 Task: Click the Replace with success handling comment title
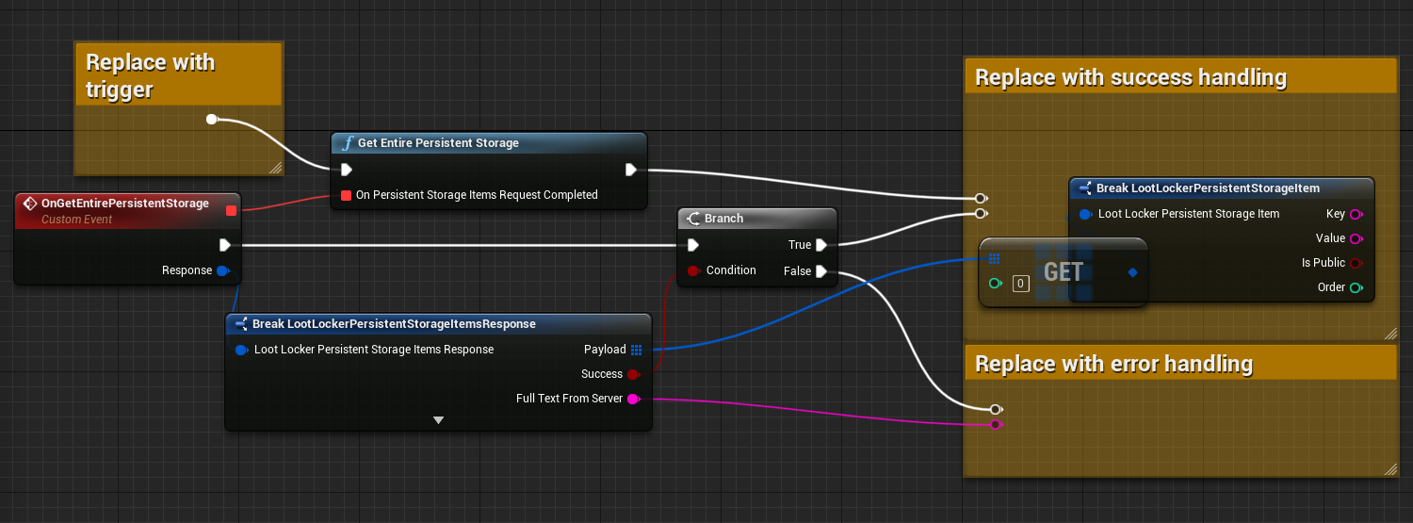pyautogui.click(x=1130, y=77)
